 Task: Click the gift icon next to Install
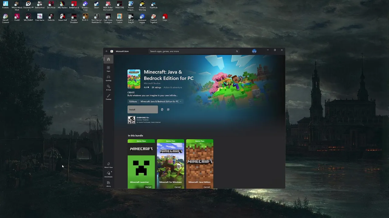click(162, 110)
